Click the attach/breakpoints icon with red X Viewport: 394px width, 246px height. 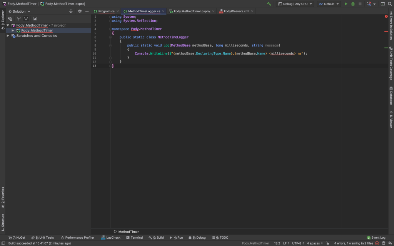(x=369, y=4)
